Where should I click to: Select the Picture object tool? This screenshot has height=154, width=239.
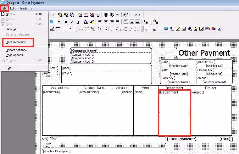tap(166, 29)
